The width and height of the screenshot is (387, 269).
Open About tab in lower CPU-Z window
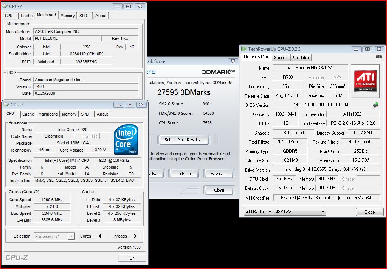coord(102,114)
